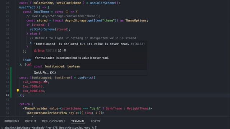Click the ts(6133) error code link
Image resolution: width=230 pixels, height=129 pixels.
point(138,44)
